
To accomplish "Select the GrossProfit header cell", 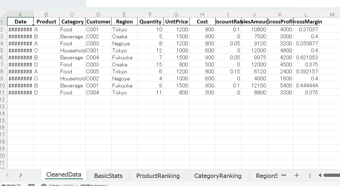I will click(280, 22).
